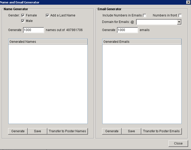Viewport: 191px width, 150px height.
Task: Enable Include Numbers in Emails checkbox
Action: tap(144, 15)
